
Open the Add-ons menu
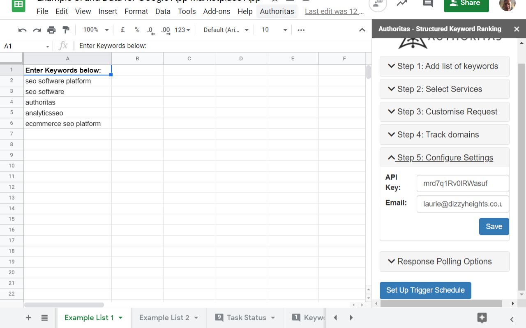pyautogui.click(x=217, y=11)
